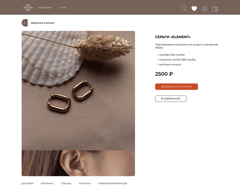This screenshot has height=190, width=240.
Task: Open the О НАС menu item
Action: pos(63,7)
